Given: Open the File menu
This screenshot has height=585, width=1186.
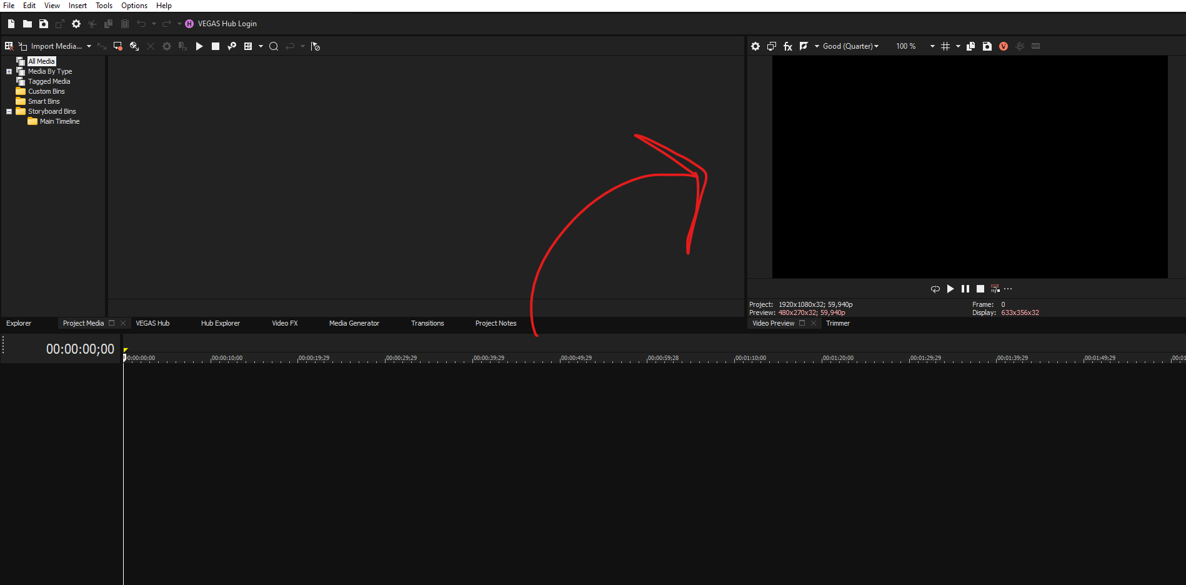Looking at the screenshot, I should click(x=9, y=6).
